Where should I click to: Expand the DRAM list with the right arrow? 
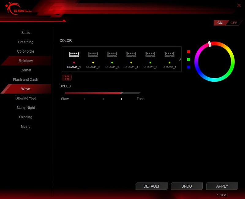click(180, 59)
